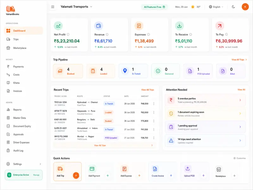Click Customise in Quick Actions
The height and width of the screenshot is (190, 253).
point(240,158)
